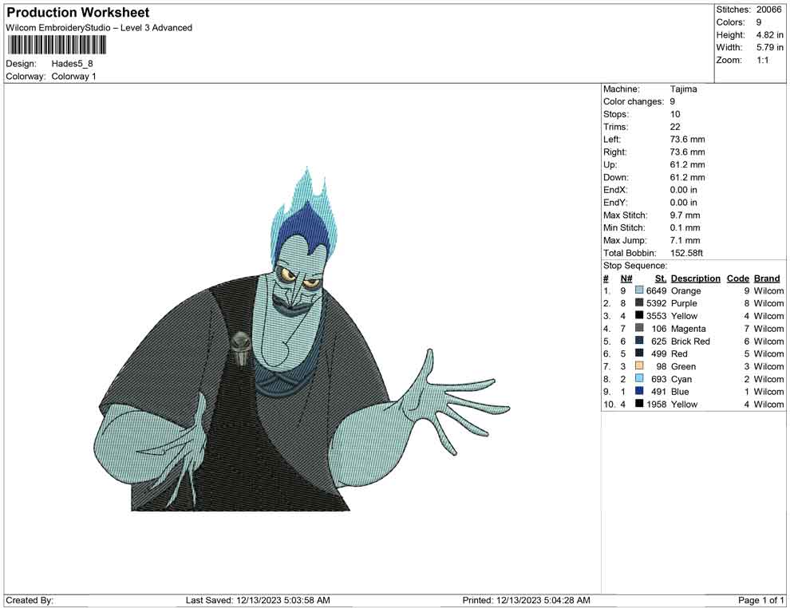Click the Yellow swatch with 1958 stitches
Image resolution: width=790 pixels, height=608 pixels.
tap(639, 404)
